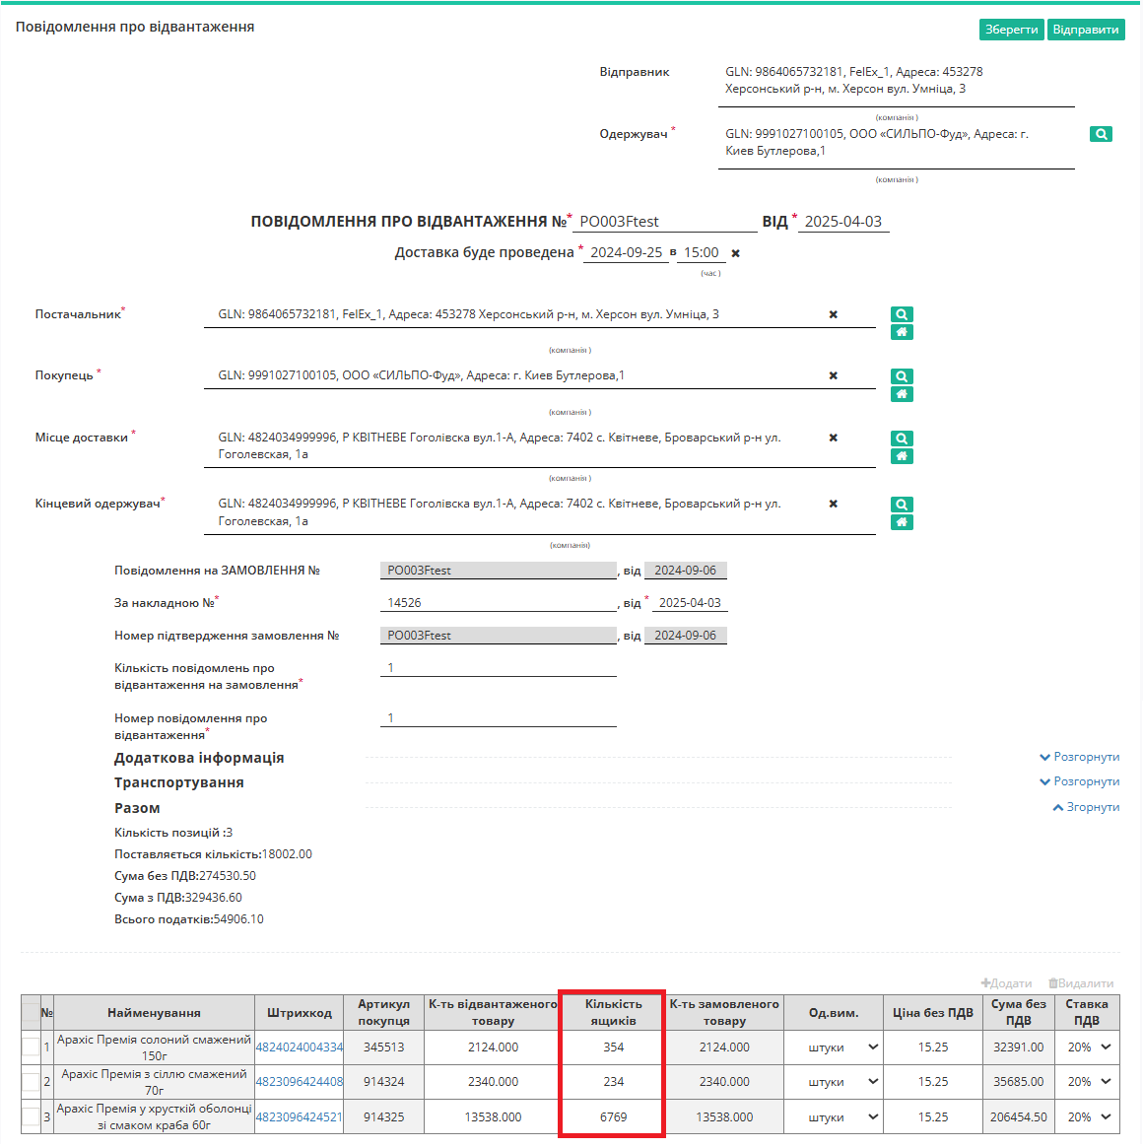The height and width of the screenshot is (1148, 1143).
Task: Click Номер повідомлення про відвантаження field
Action: 498,718
